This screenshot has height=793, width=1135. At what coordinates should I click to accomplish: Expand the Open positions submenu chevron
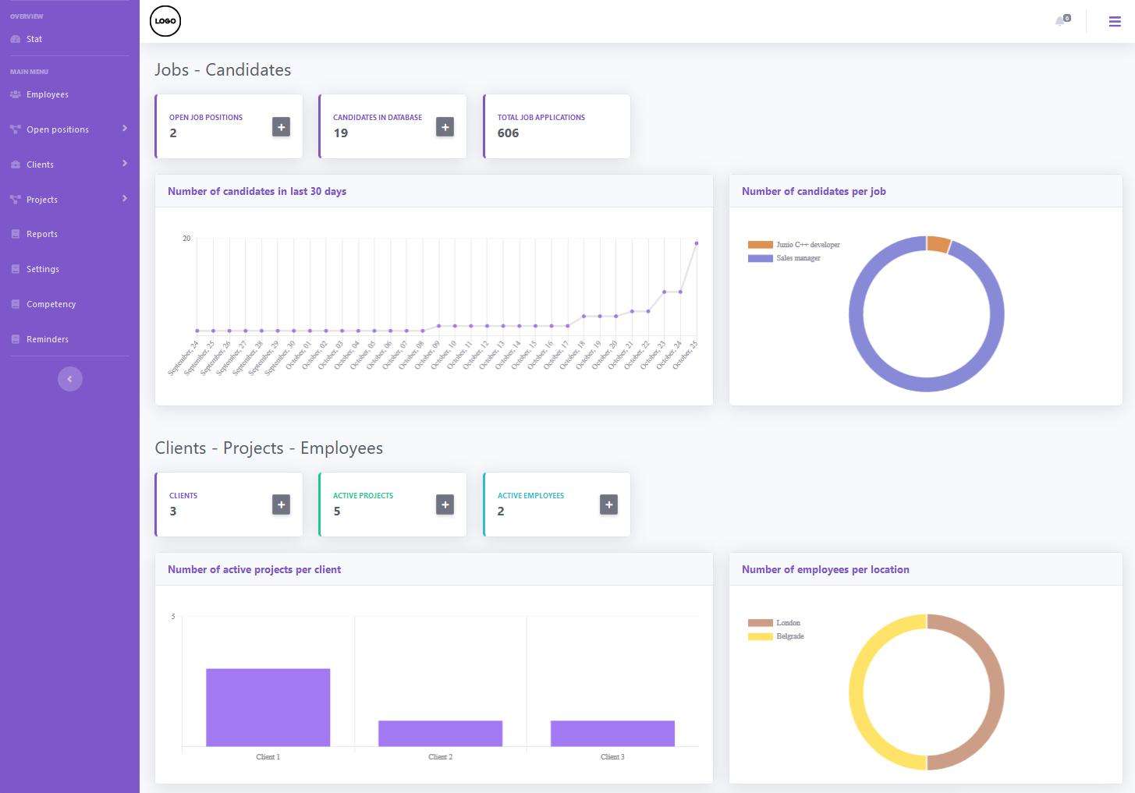pyautogui.click(x=125, y=129)
